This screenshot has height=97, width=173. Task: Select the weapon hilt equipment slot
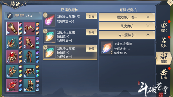13,28
